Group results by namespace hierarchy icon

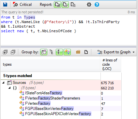51,52
